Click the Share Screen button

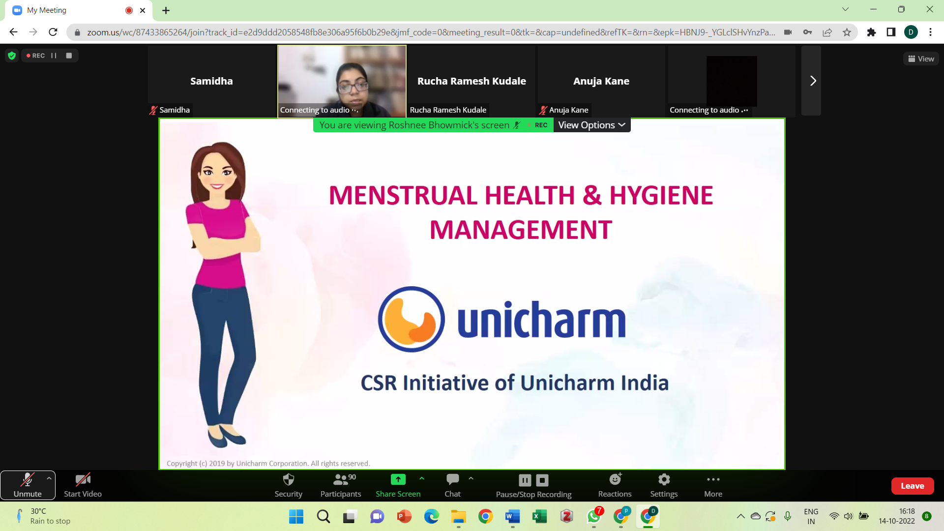coord(398,485)
